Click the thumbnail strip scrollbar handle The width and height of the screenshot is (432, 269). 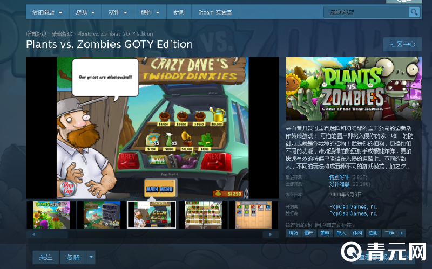55,234
